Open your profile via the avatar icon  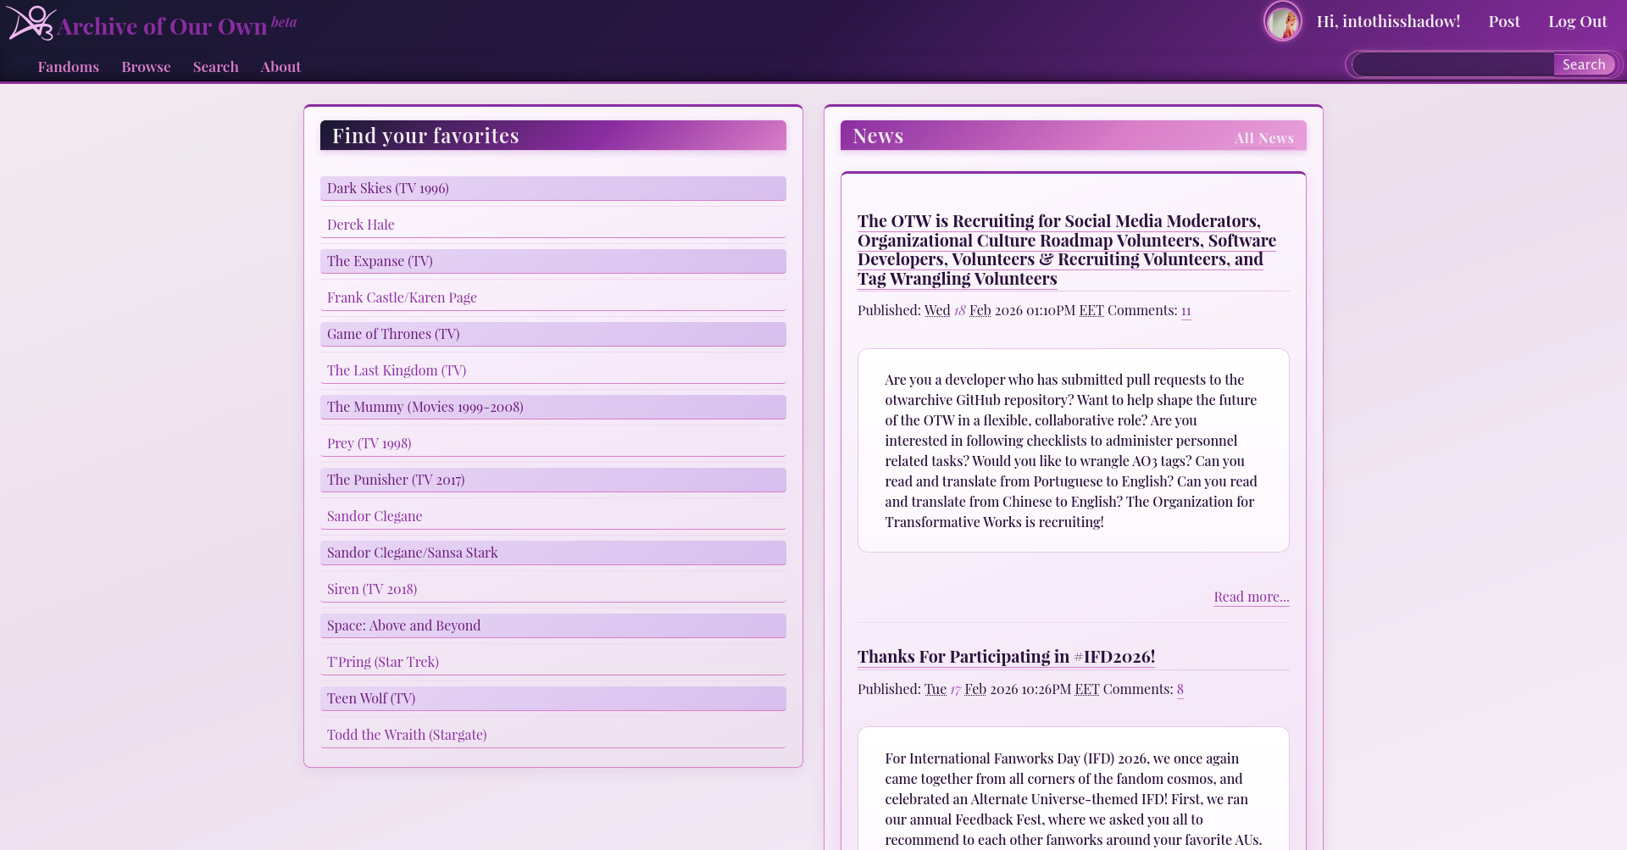tap(1282, 21)
